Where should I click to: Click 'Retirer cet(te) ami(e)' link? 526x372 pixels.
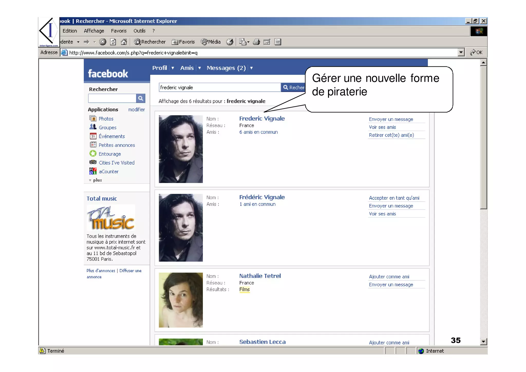click(391, 135)
